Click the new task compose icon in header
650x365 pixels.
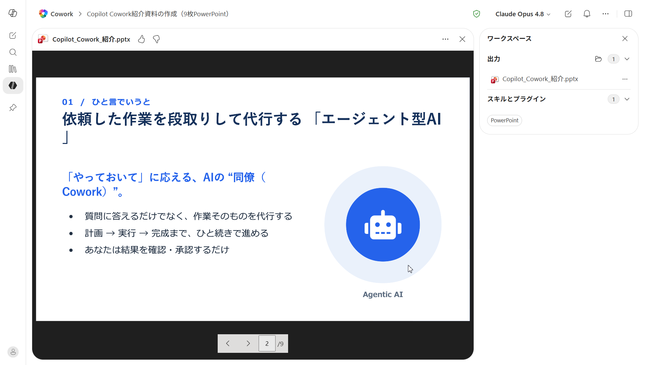pos(568,14)
